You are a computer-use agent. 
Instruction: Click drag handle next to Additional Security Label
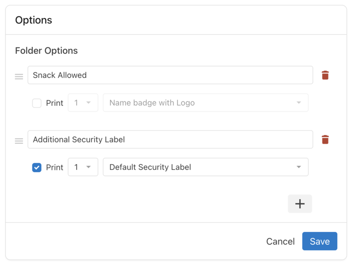[19, 140]
